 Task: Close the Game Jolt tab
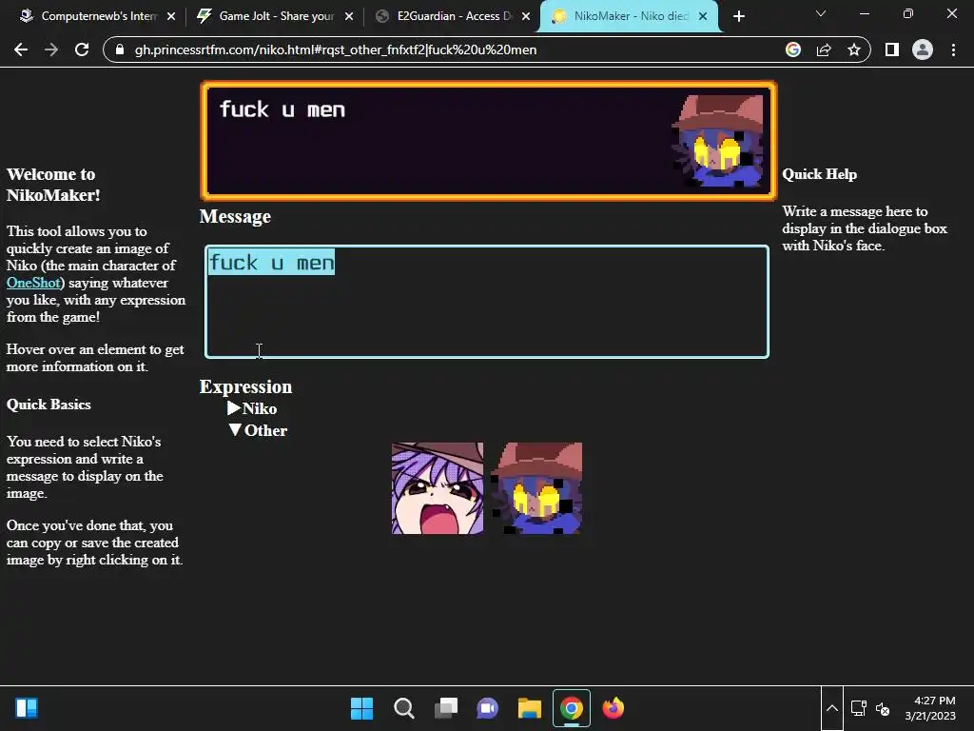[x=349, y=16]
